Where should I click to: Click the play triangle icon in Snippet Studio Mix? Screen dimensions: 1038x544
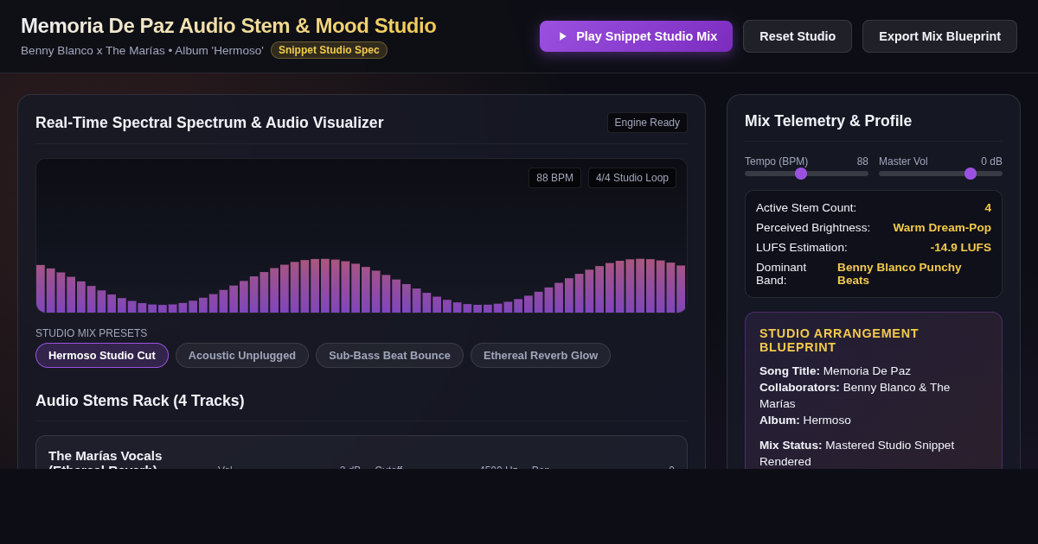point(562,36)
